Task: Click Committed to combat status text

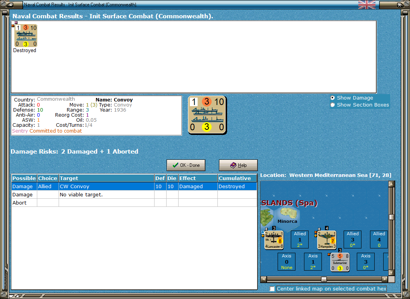Action: pos(56,131)
